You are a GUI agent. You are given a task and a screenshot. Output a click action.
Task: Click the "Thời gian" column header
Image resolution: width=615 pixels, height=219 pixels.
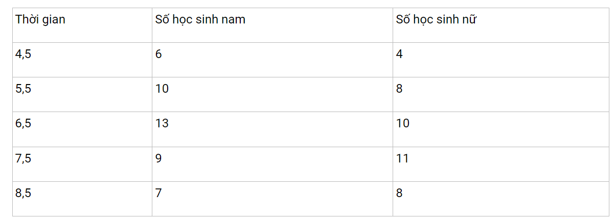pyautogui.click(x=40, y=20)
